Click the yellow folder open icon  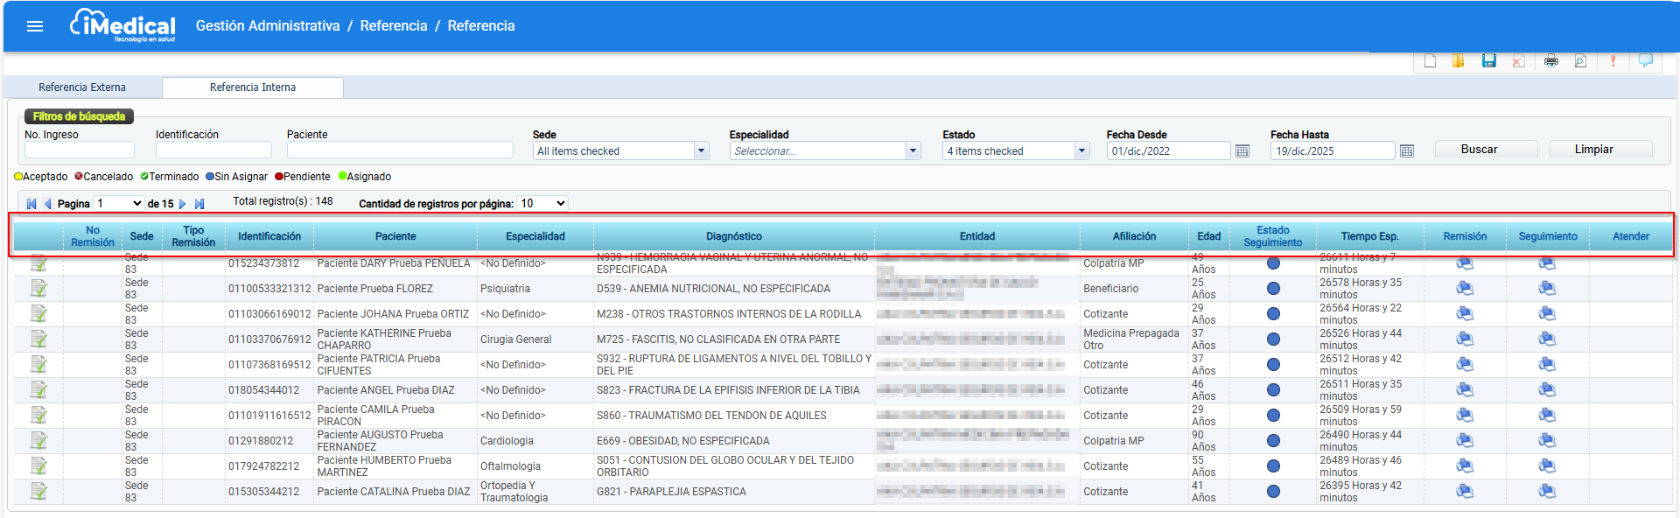pyautogui.click(x=1459, y=60)
